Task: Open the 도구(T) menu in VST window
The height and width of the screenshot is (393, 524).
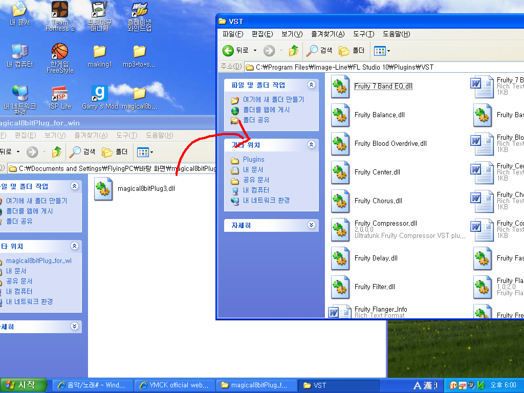Action: pos(364,34)
